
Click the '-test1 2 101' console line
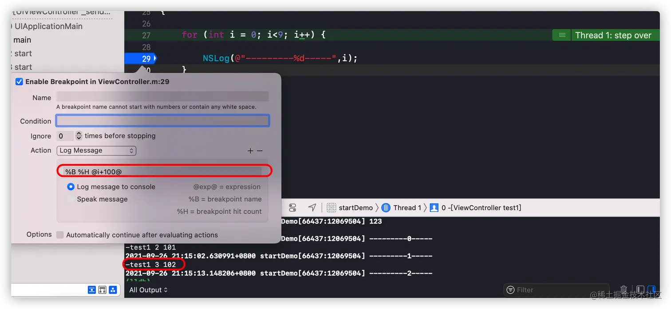click(x=151, y=247)
